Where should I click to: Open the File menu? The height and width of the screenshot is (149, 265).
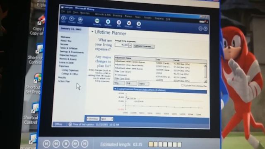pos(63,12)
